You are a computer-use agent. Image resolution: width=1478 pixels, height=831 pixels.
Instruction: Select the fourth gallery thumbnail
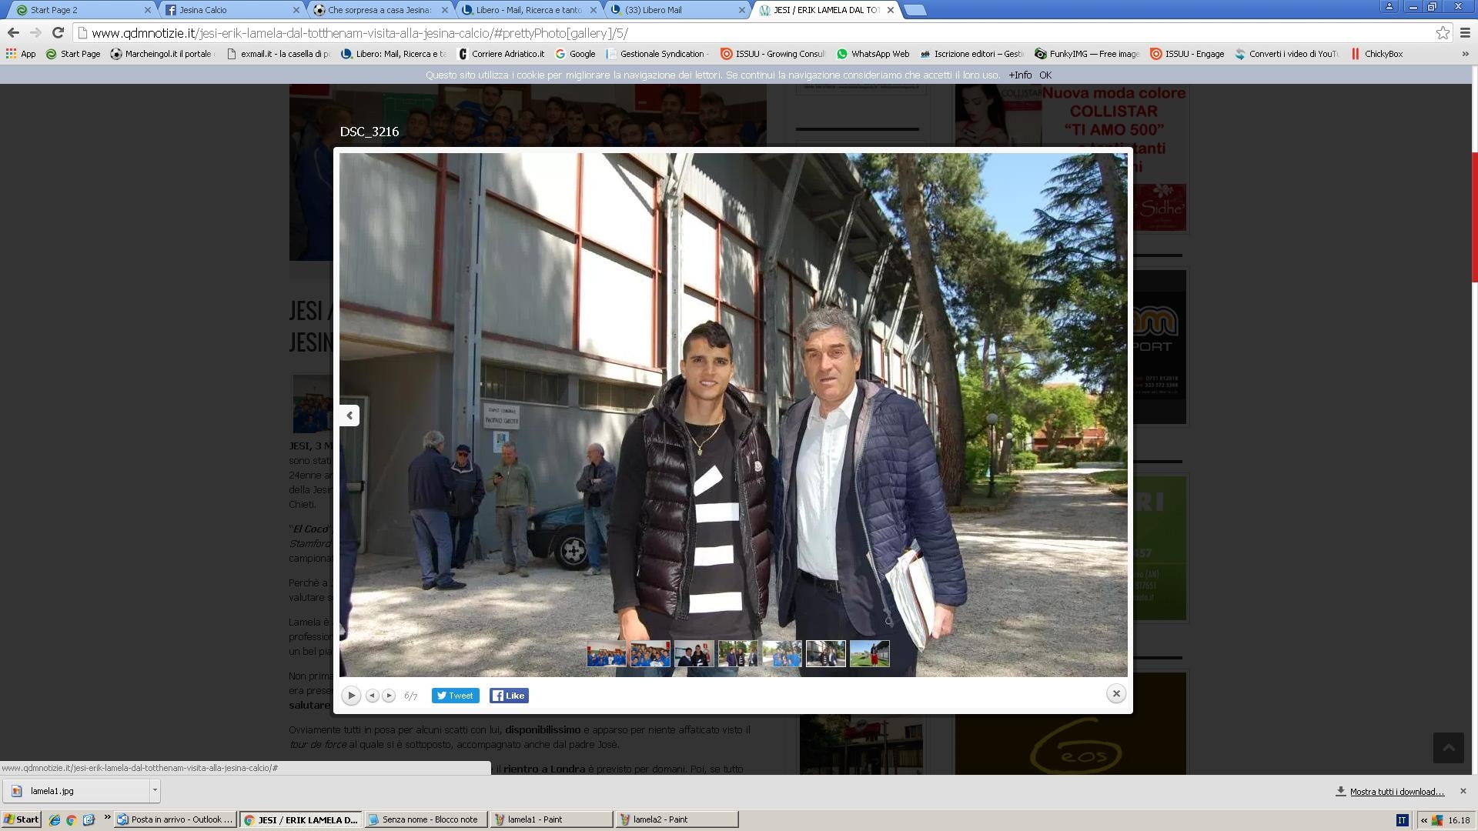pos(737,654)
